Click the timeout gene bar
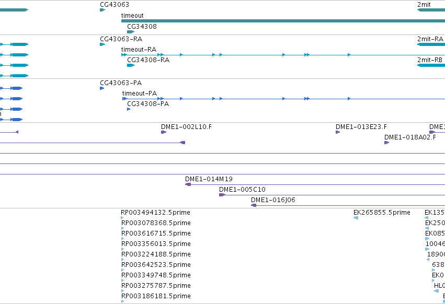This screenshot has width=445, height=304. (x=283, y=21)
